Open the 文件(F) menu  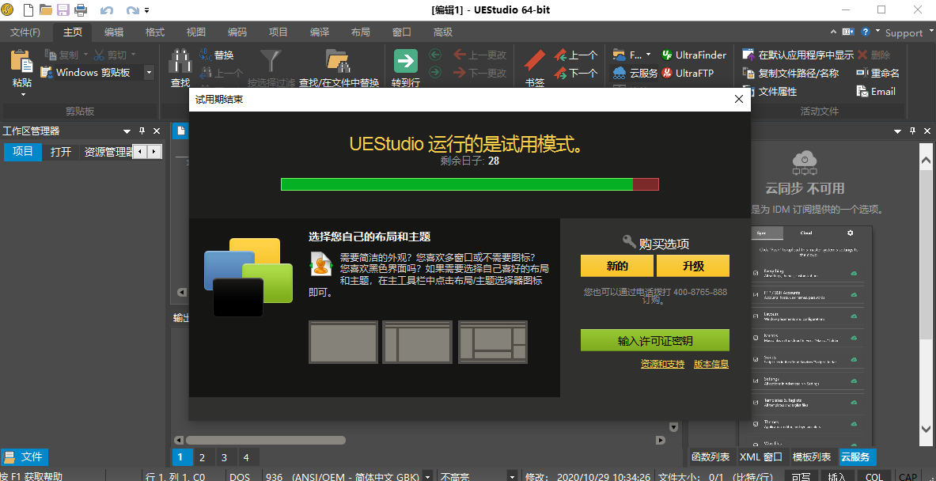(x=25, y=32)
